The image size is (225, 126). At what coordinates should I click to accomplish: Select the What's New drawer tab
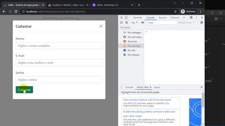[142, 87]
